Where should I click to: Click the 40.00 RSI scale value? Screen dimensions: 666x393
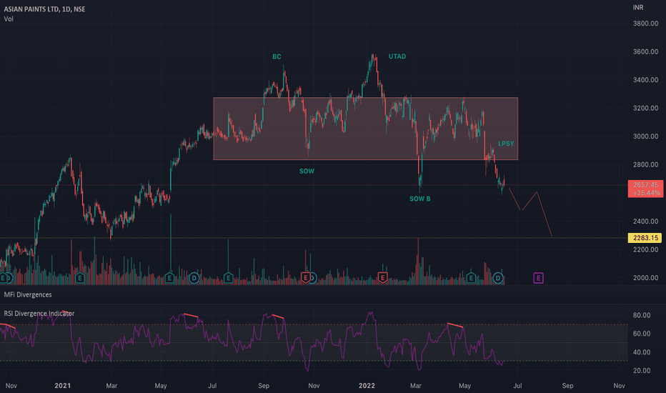point(642,352)
